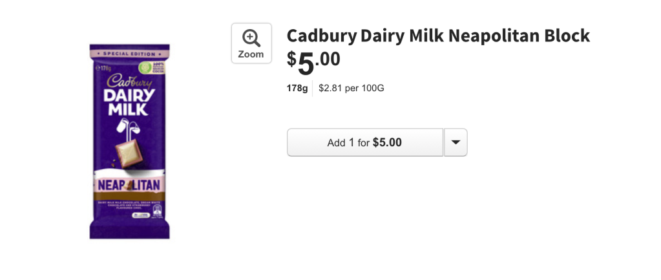The height and width of the screenshot is (280, 661).
Task: Click the $5.00 product price
Action: pos(313,63)
